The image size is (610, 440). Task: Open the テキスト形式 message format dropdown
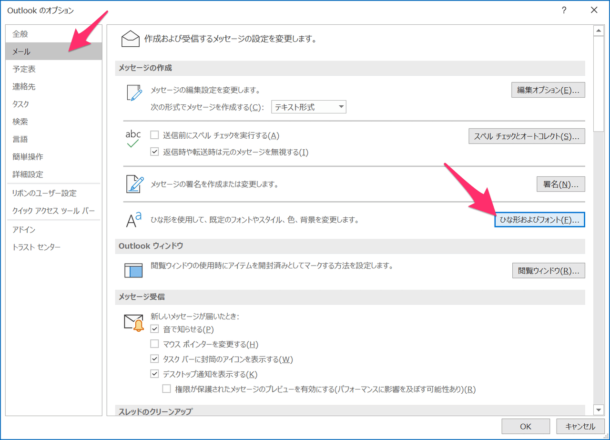pos(309,107)
